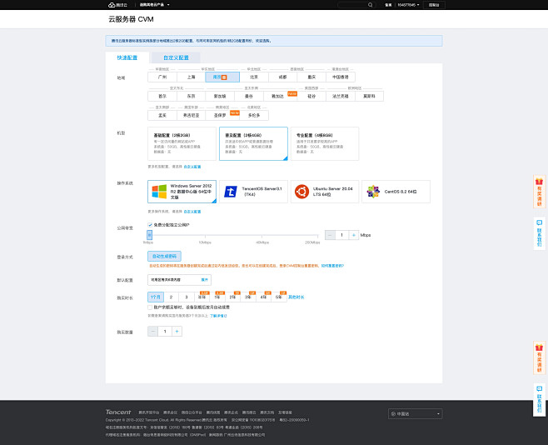
Task: Select the 莫斯科 region
Action: [369, 96]
